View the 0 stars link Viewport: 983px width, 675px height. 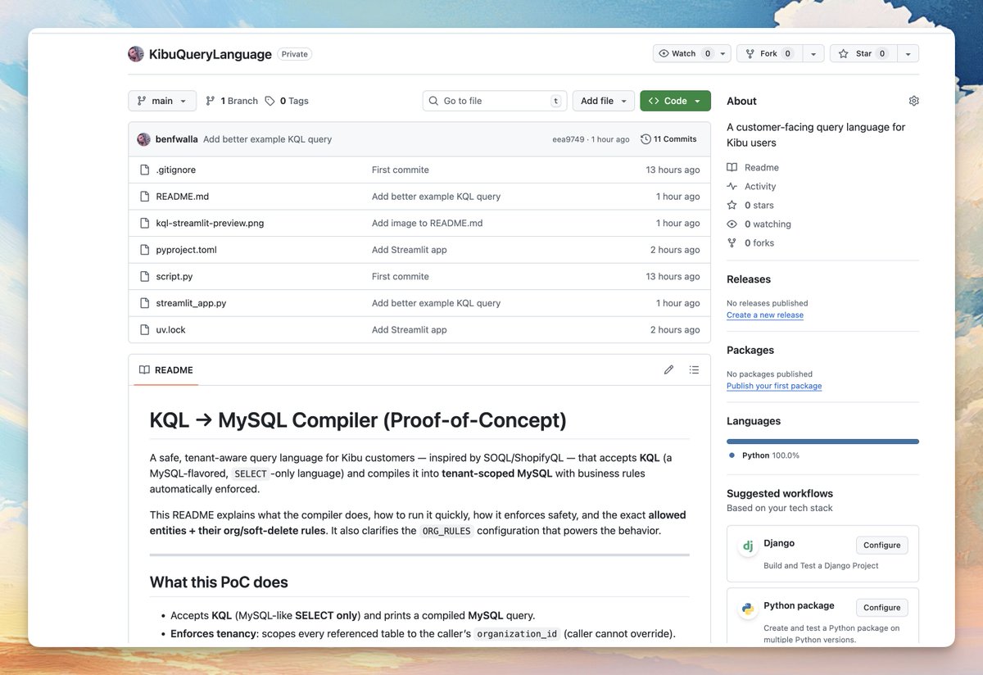point(750,205)
